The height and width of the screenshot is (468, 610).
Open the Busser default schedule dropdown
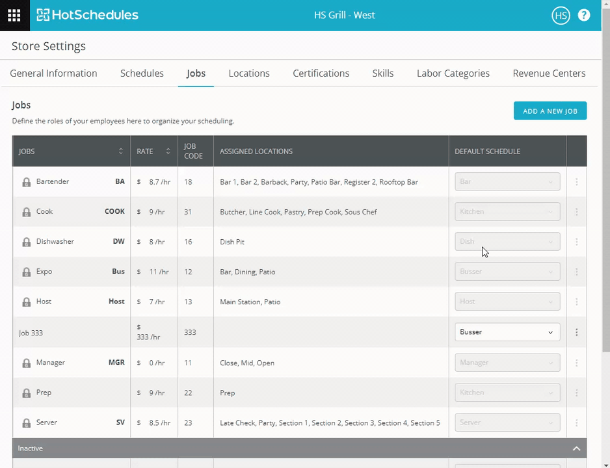(x=507, y=332)
